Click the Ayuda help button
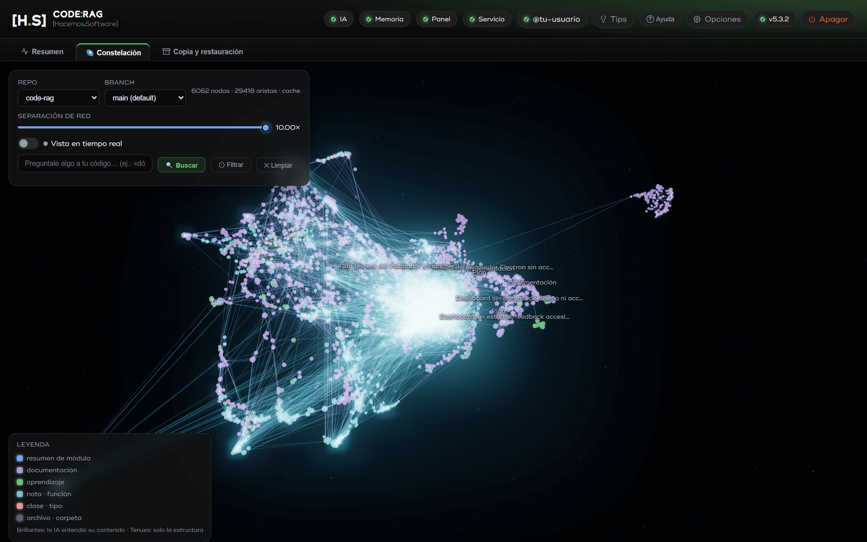Image resolution: width=867 pixels, height=542 pixels. (x=660, y=19)
